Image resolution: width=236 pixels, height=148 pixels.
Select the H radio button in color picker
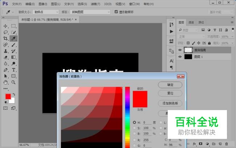coord(134,122)
